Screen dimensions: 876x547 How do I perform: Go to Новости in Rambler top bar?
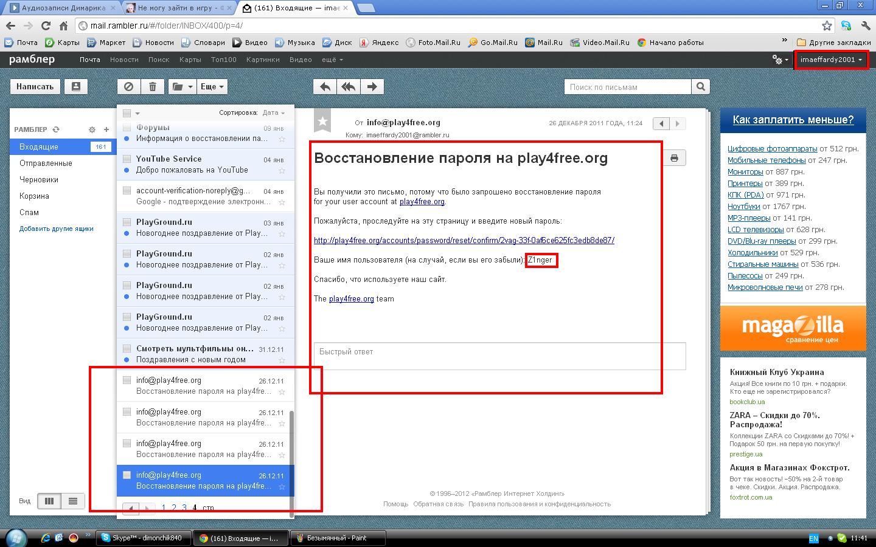(124, 60)
